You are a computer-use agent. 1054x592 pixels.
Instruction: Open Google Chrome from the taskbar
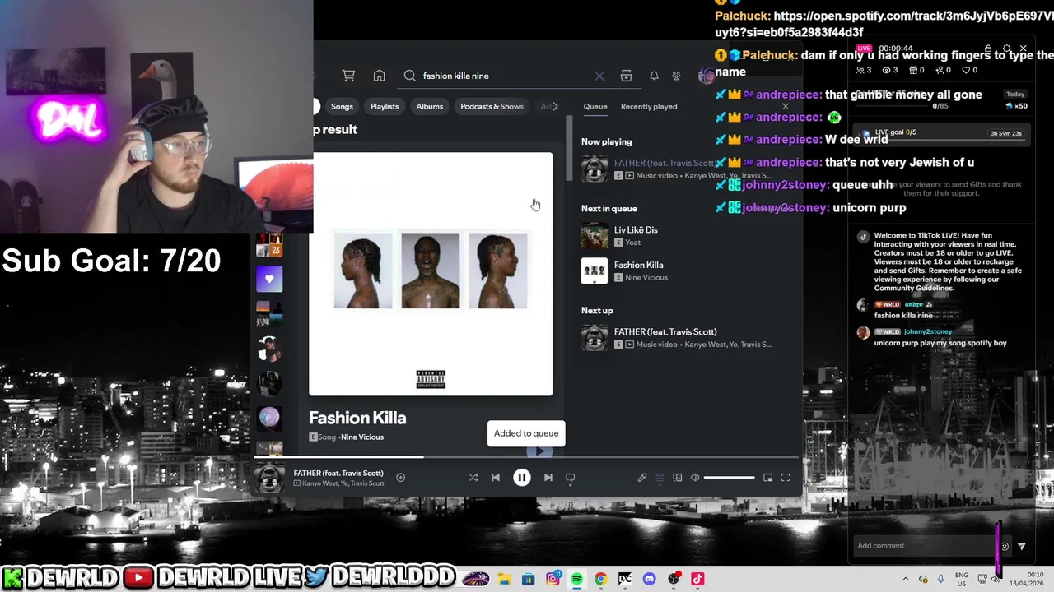tap(600, 579)
